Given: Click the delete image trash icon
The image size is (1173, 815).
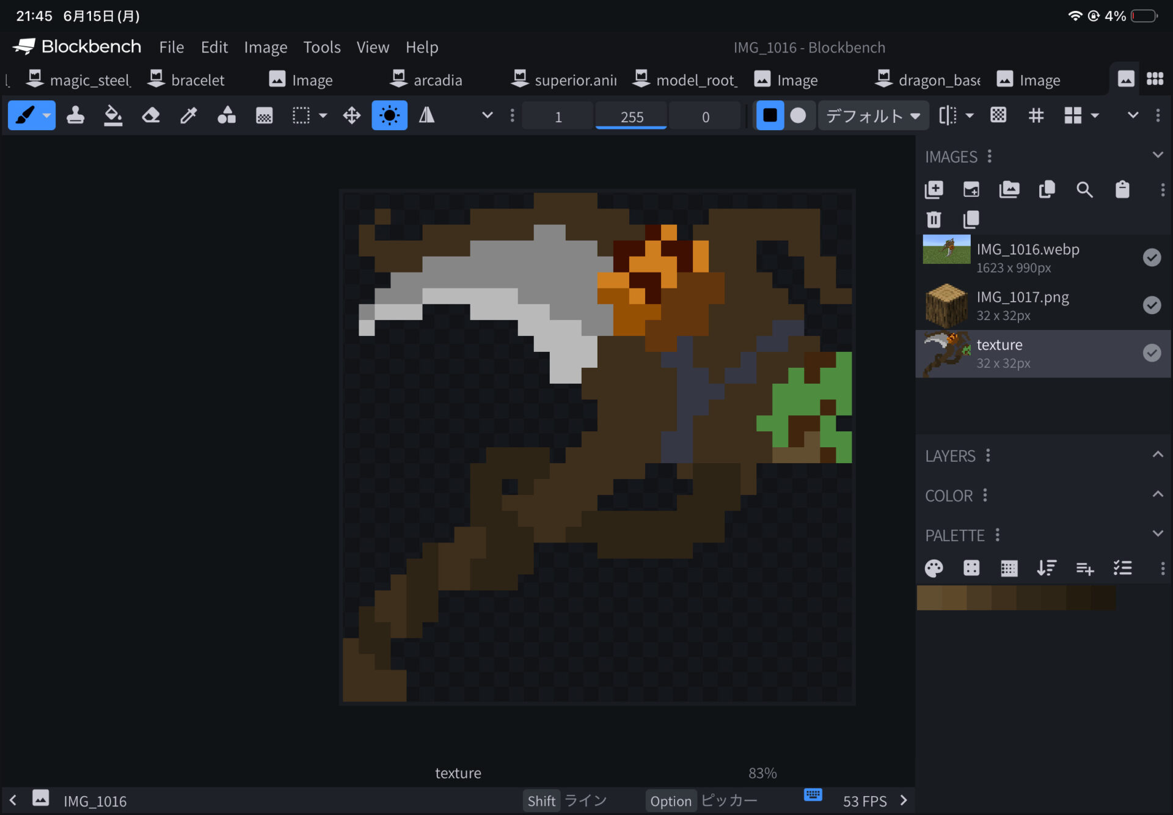Looking at the screenshot, I should (x=934, y=219).
